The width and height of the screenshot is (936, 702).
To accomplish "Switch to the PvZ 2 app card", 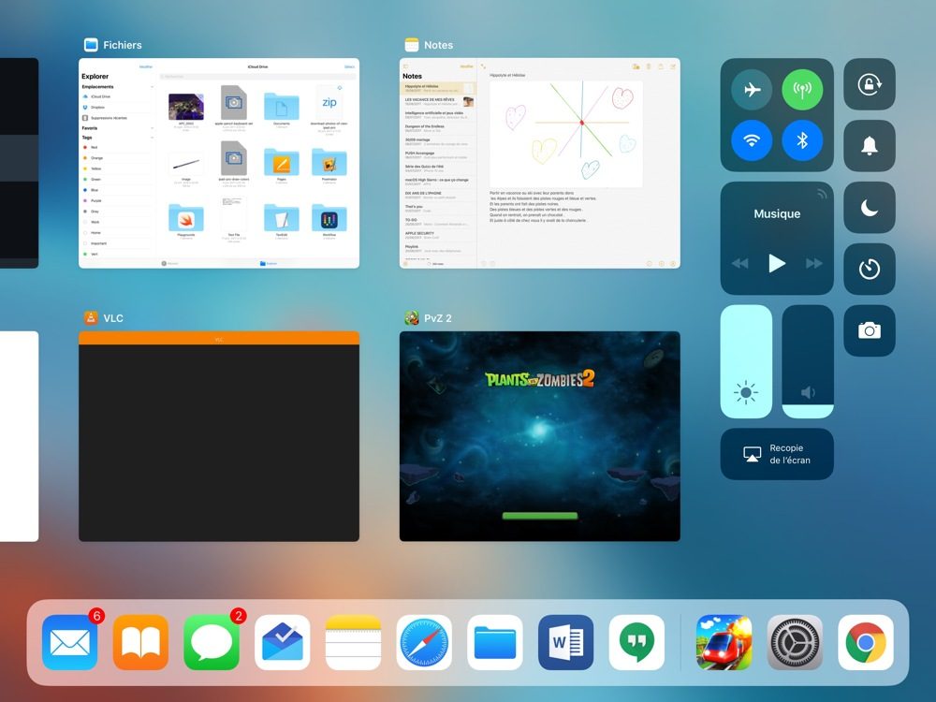I will point(540,436).
